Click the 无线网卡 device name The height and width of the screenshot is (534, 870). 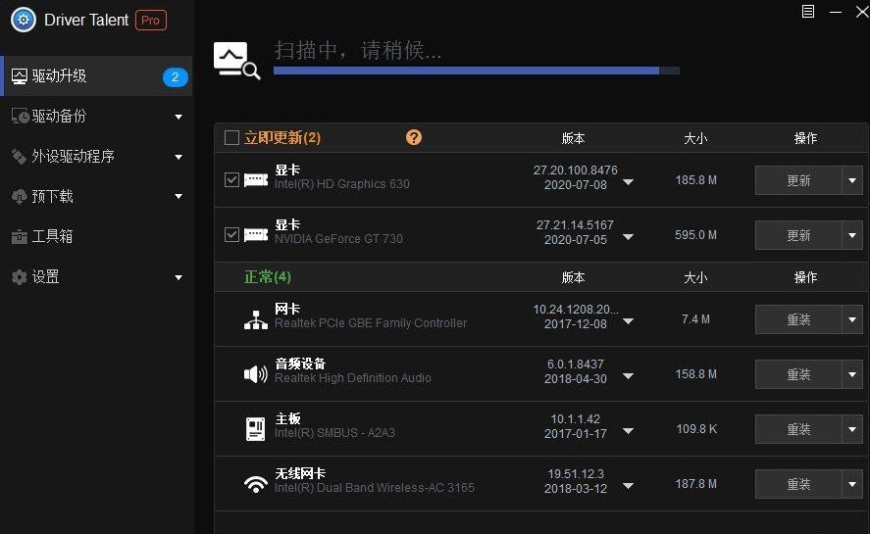point(300,473)
